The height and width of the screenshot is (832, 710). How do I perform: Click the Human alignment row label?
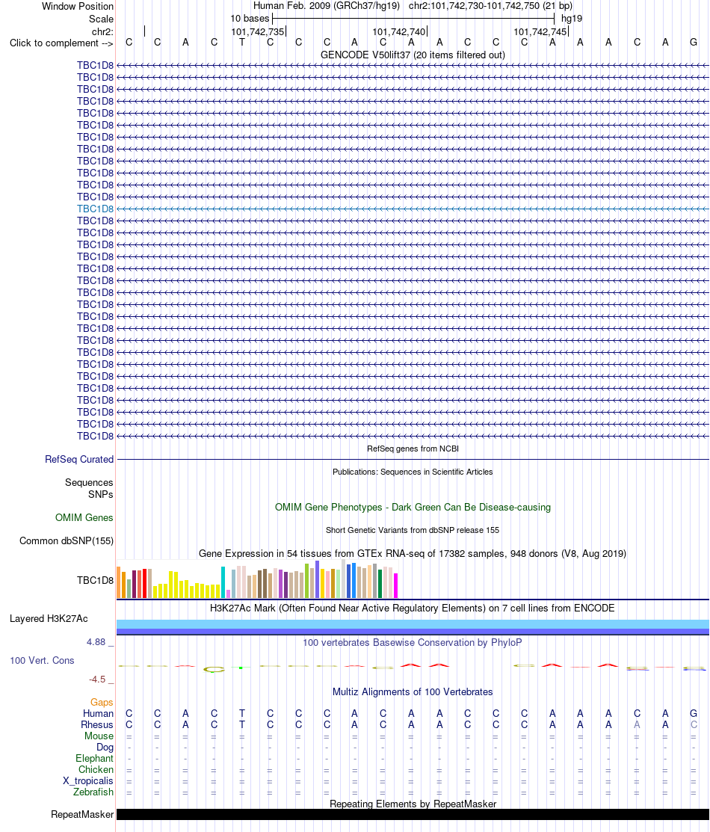point(98,713)
